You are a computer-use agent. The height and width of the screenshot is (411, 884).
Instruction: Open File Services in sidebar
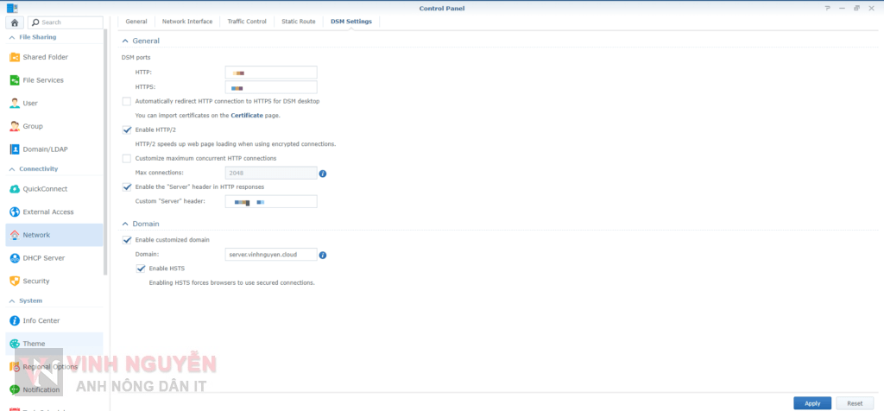coord(42,80)
